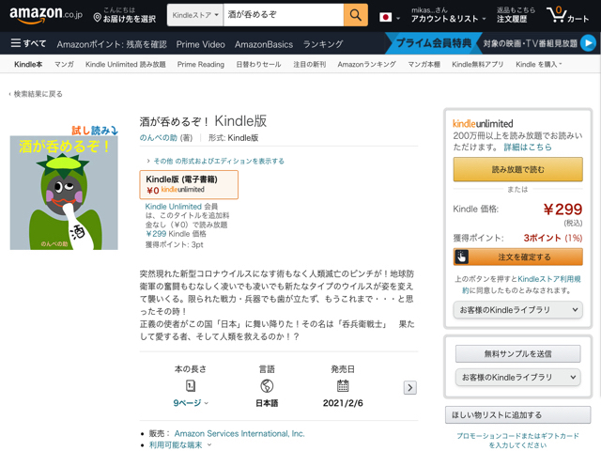Click the author link のんべの助
This screenshot has width=601, height=451.
point(158,138)
